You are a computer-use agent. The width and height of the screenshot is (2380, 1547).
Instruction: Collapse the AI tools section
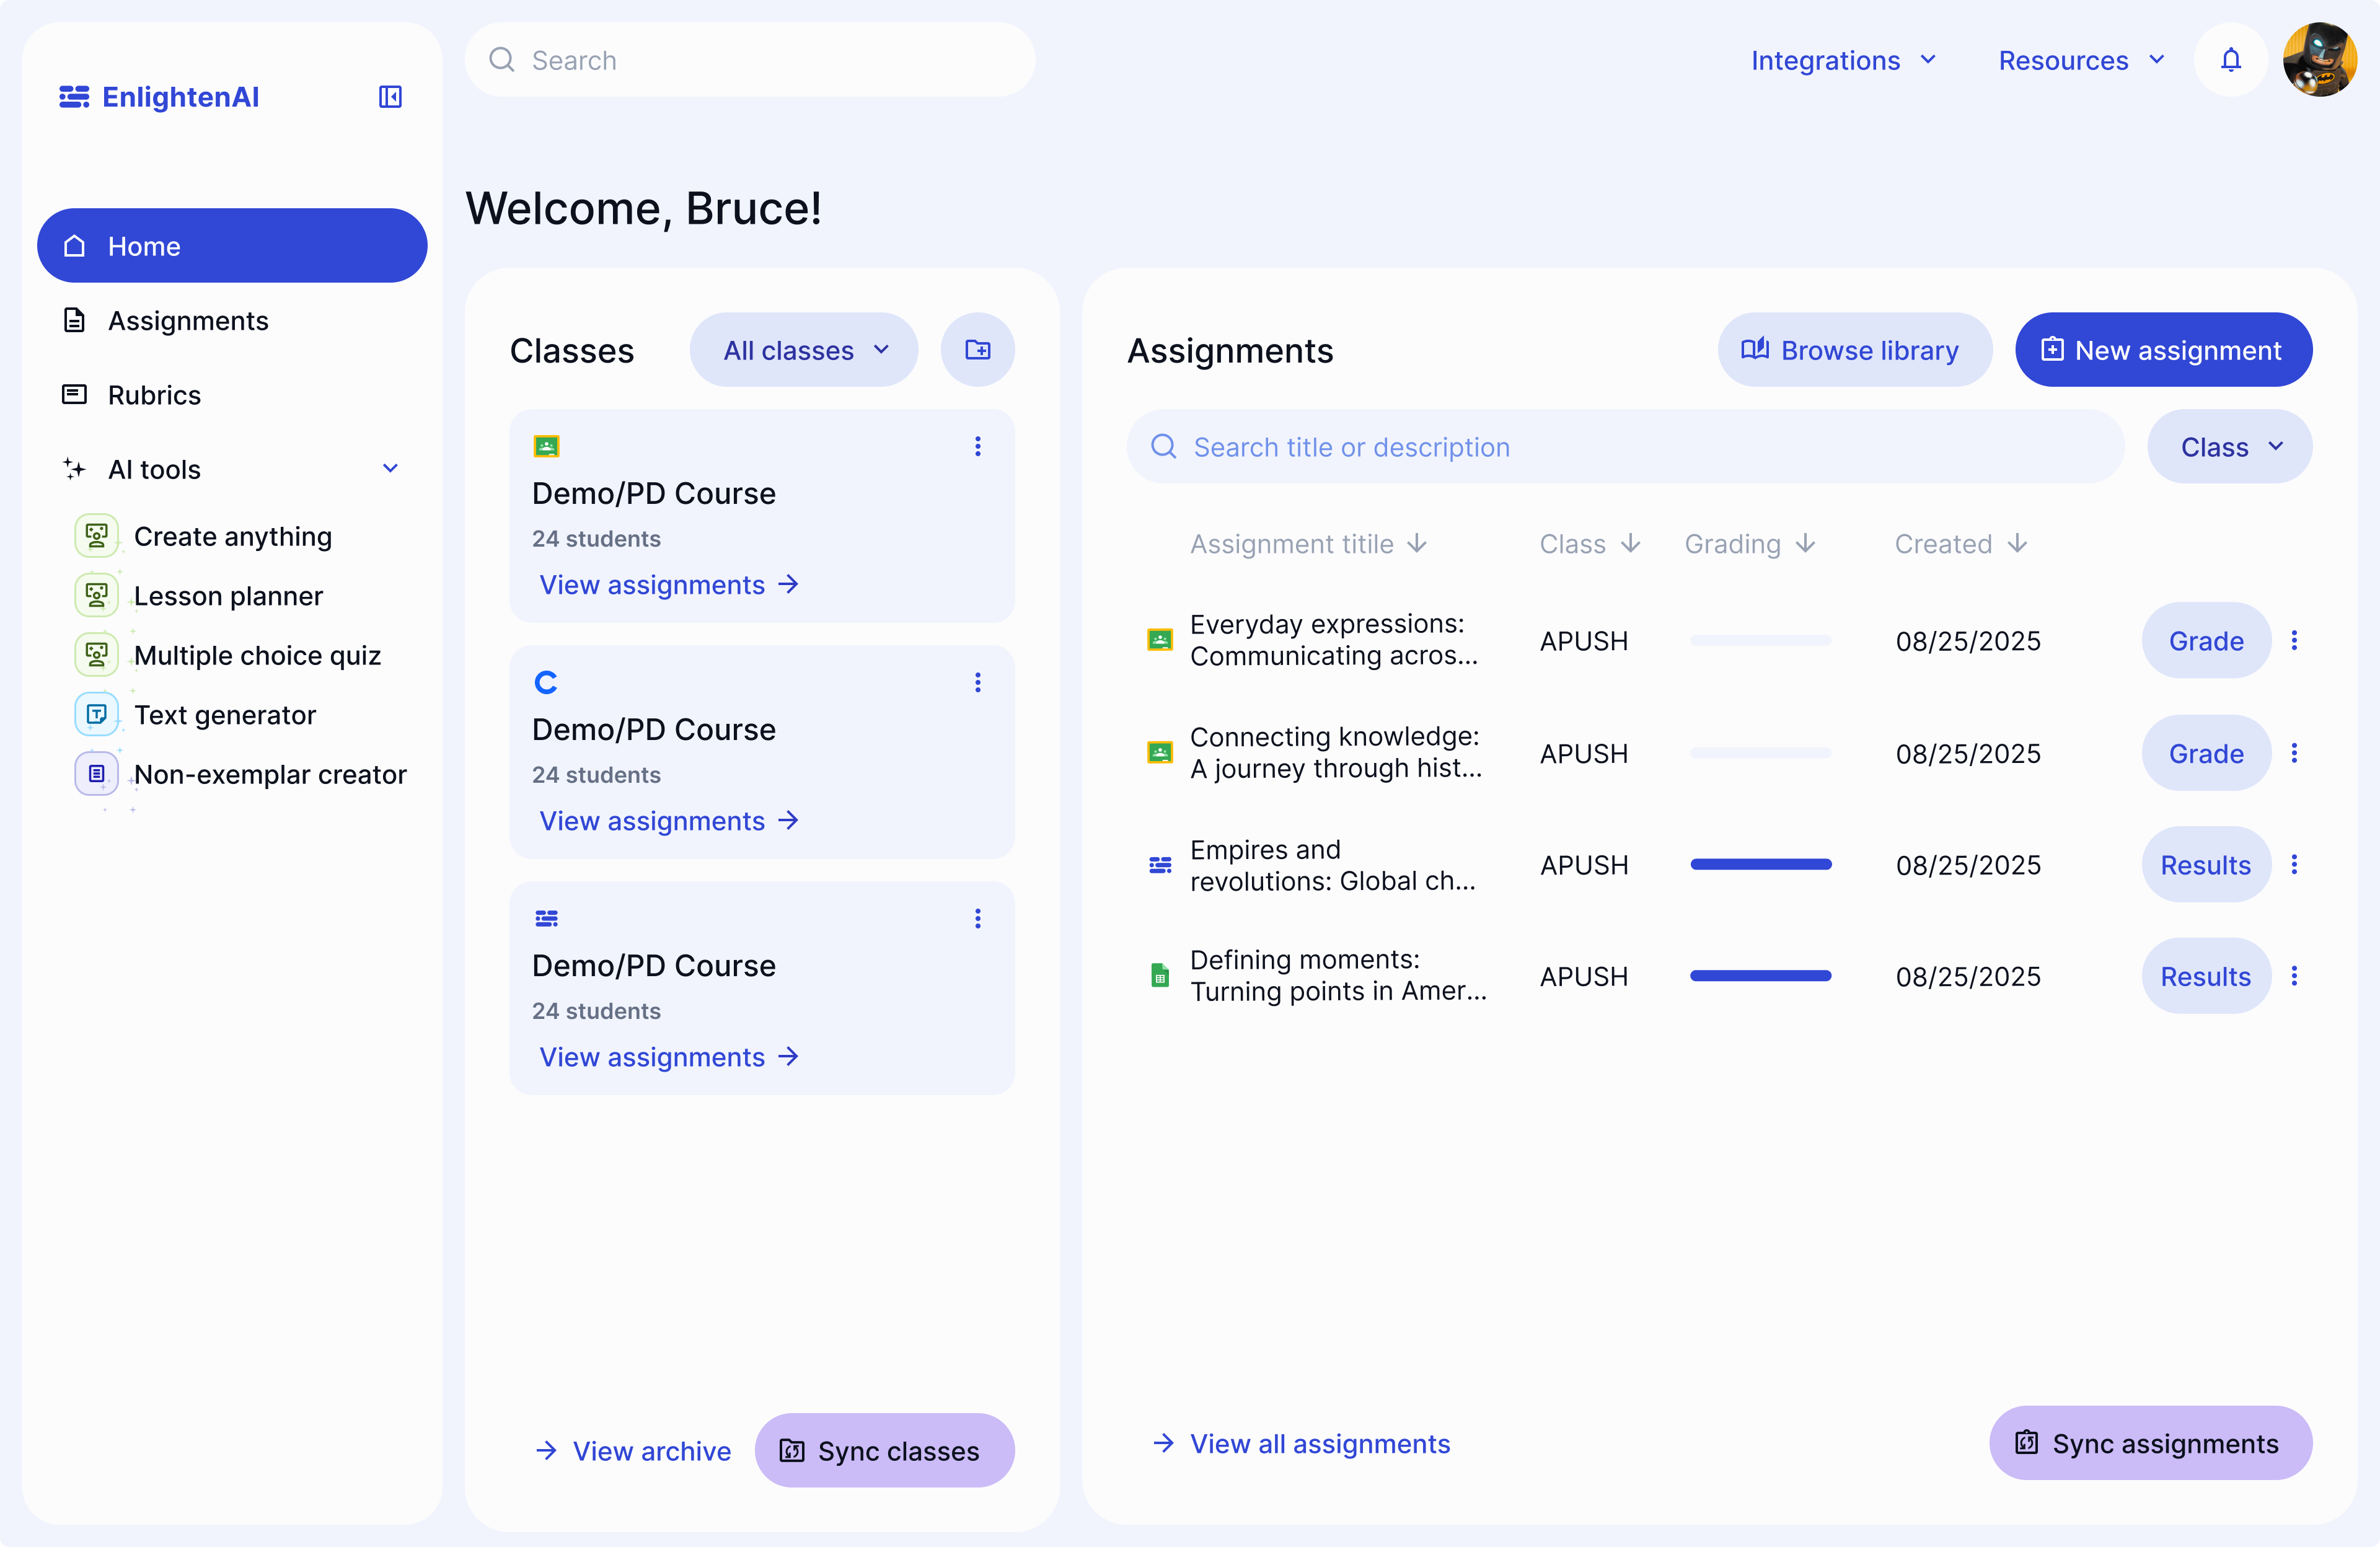(x=390, y=469)
